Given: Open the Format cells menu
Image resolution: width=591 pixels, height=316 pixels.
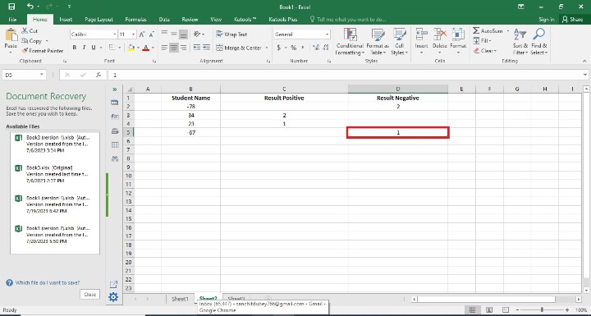Looking at the screenshot, I should tap(458, 42).
